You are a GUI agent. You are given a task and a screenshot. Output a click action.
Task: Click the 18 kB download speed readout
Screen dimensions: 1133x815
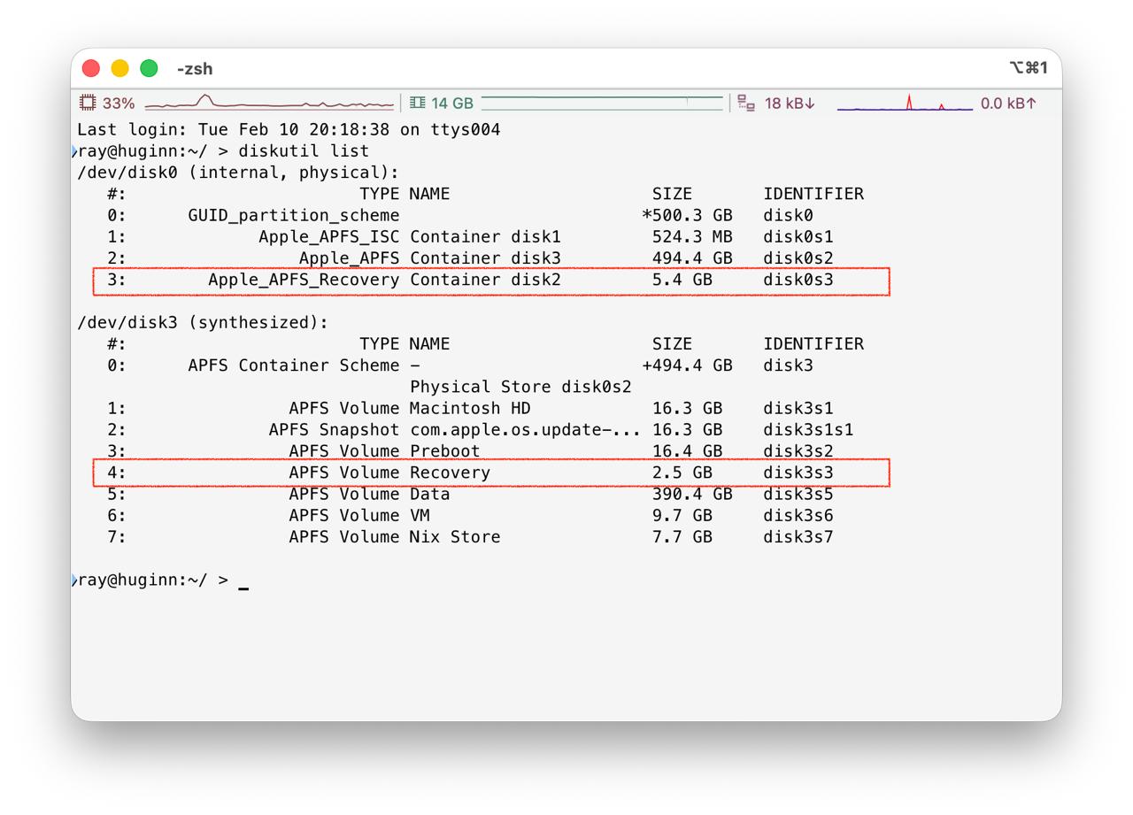(x=789, y=104)
